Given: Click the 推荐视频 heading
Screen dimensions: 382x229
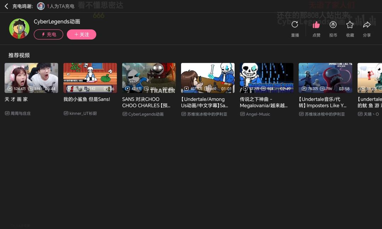Looking at the screenshot, I should (19, 55).
